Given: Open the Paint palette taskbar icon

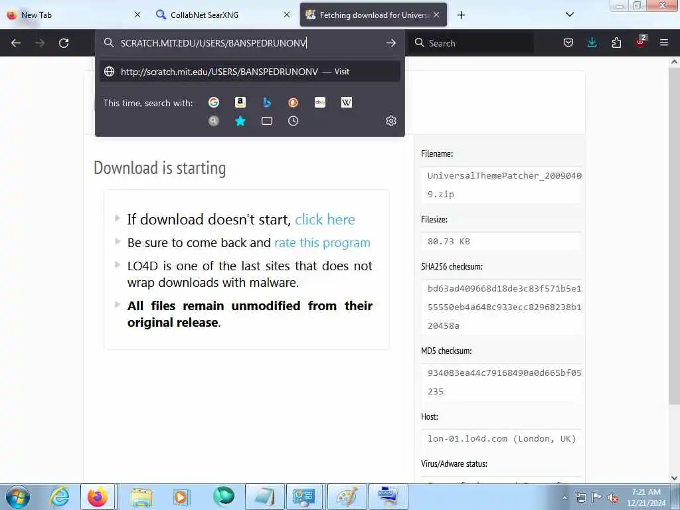Looking at the screenshot, I should point(347,497).
